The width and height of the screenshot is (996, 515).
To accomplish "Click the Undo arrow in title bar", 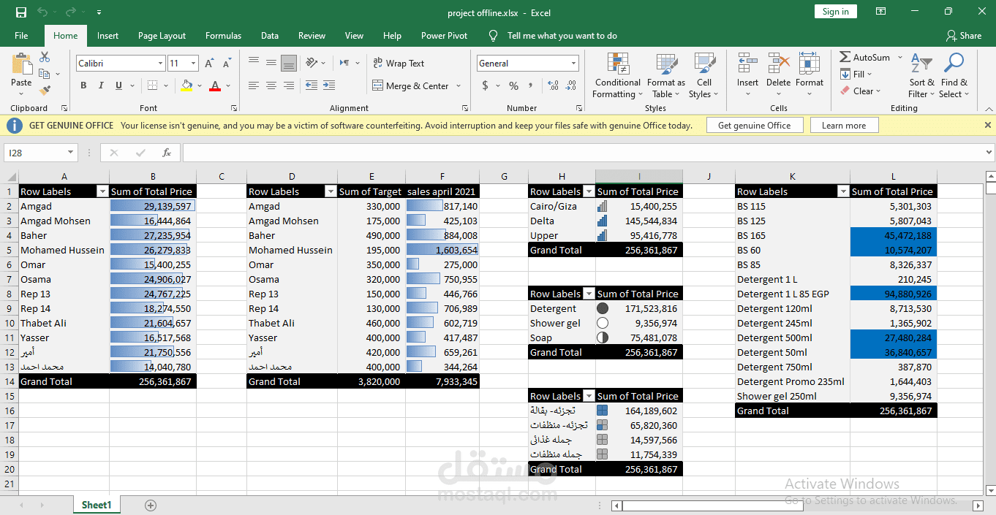I will [42, 12].
